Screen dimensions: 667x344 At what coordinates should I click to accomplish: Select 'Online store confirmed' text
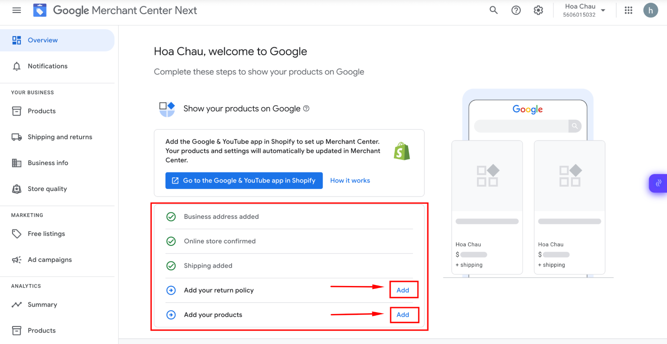pyautogui.click(x=220, y=241)
